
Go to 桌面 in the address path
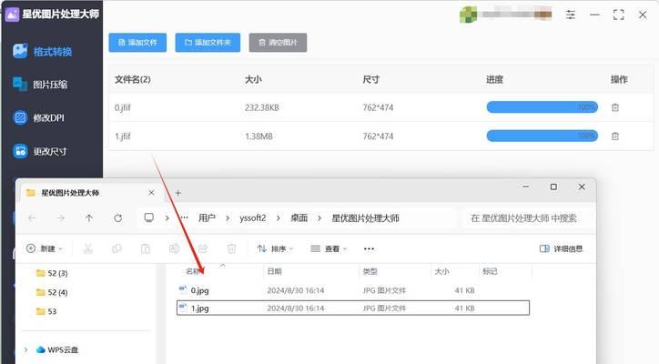[299, 218]
